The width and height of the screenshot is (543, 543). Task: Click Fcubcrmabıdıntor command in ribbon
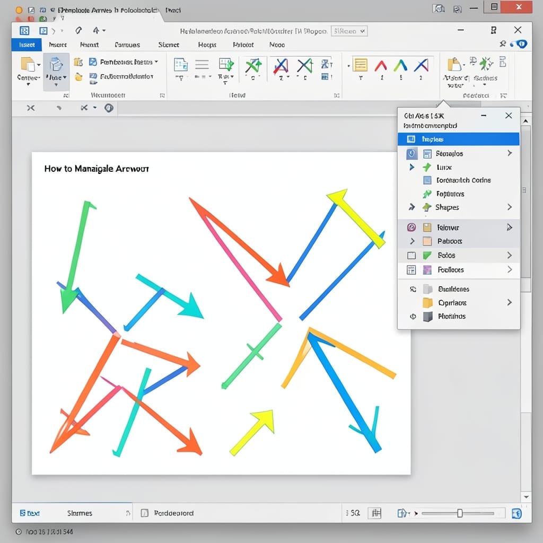point(121,76)
